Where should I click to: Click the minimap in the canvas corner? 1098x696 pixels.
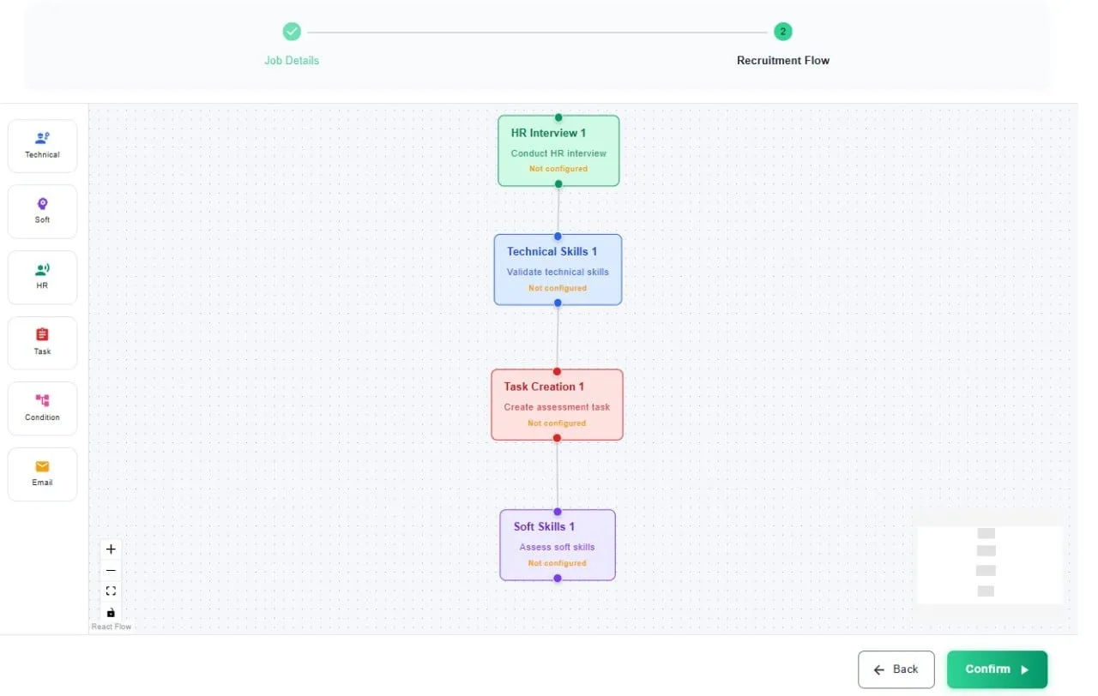pyautogui.click(x=990, y=565)
